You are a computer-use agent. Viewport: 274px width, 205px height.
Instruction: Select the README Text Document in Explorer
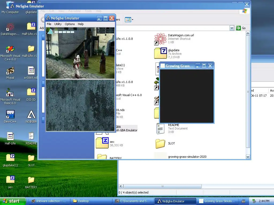(172, 128)
